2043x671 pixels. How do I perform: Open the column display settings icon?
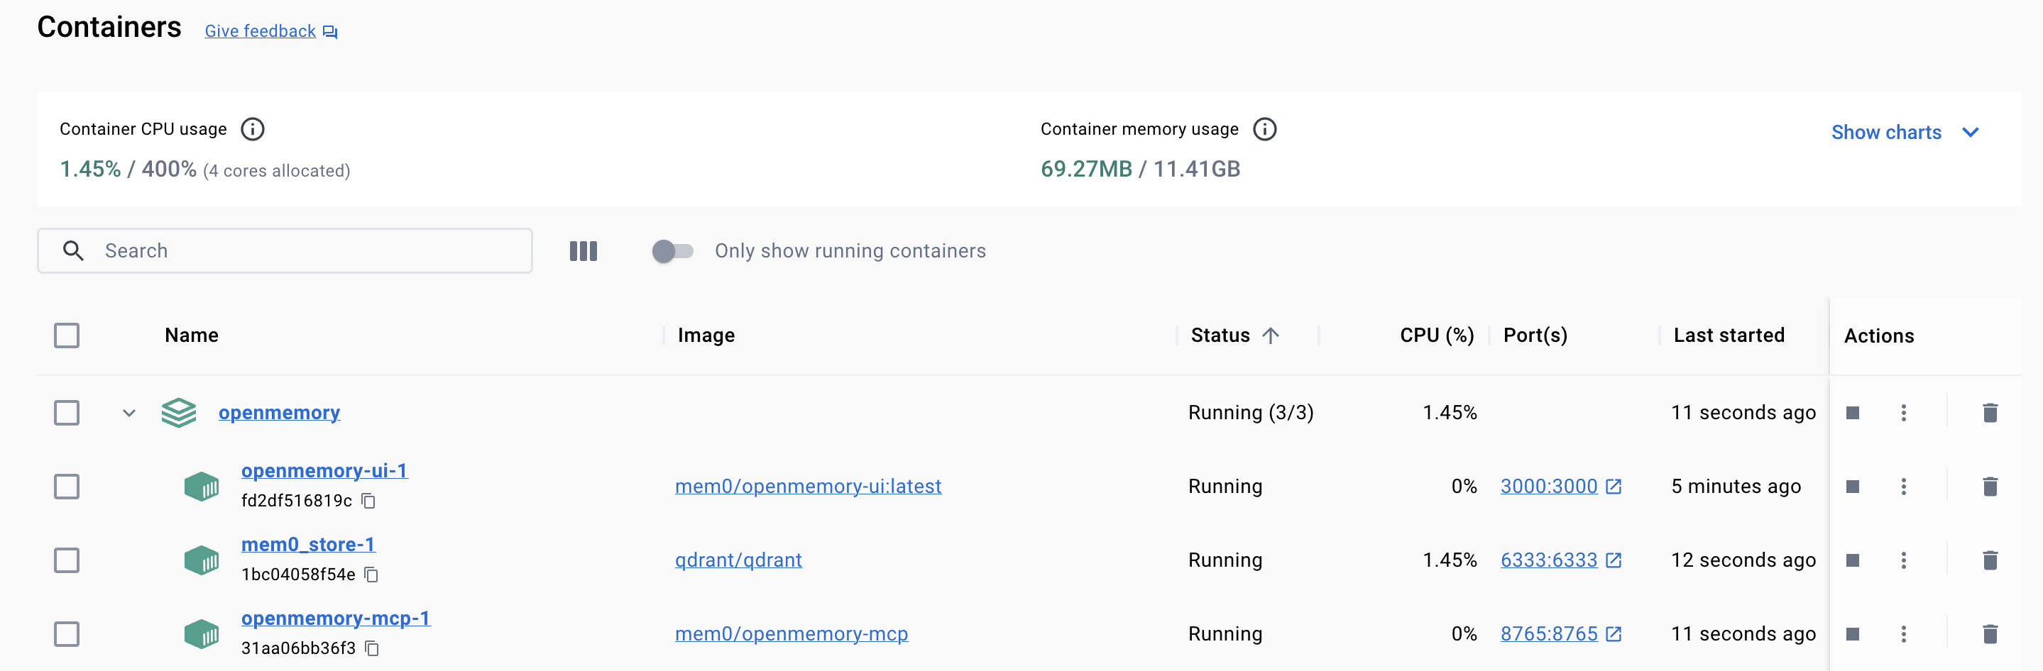[583, 251]
